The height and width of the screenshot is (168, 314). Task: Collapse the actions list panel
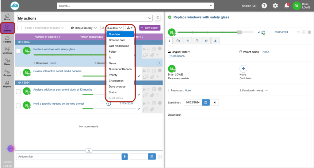point(158,18)
